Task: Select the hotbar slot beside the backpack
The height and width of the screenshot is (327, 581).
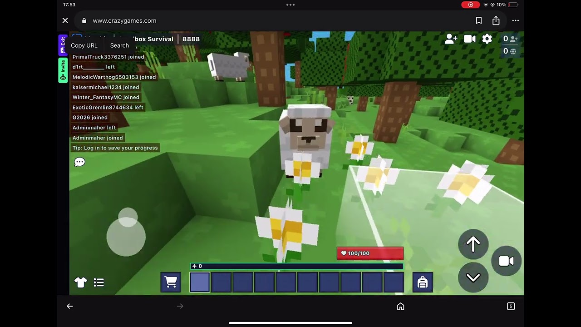Action: coord(393,282)
